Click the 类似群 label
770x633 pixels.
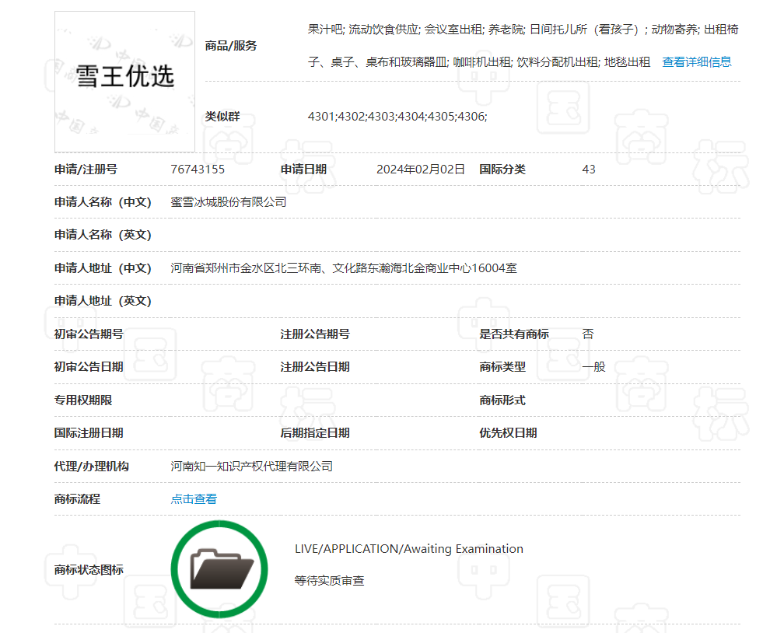222,117
